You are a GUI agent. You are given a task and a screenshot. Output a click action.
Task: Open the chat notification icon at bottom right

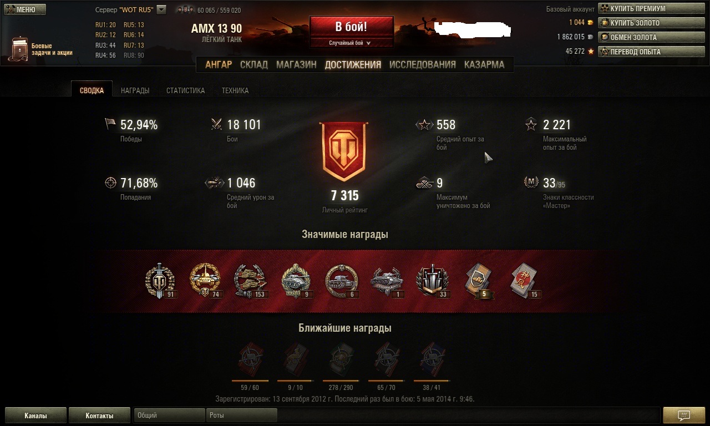pyautogui.click(x=684, y=415)
